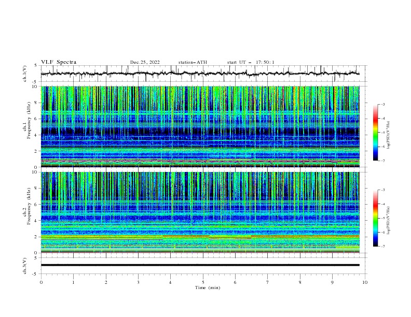Click time axis tick "4"
Viewport: 411px width, 317px height.
170,282
